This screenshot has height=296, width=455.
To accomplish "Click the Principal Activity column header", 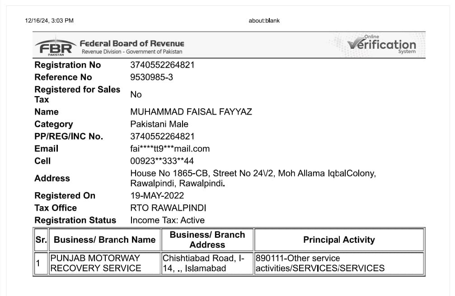I will pos(339,240).
